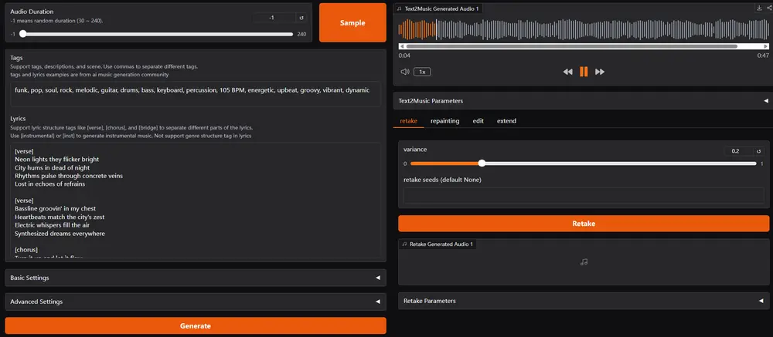
Task: Click the Generate button
Action: 196,325
